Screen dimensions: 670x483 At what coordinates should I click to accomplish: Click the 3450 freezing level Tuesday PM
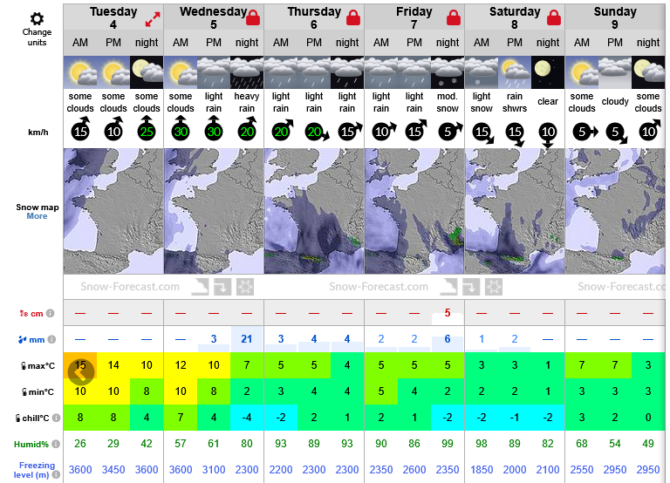pos(113,470)
